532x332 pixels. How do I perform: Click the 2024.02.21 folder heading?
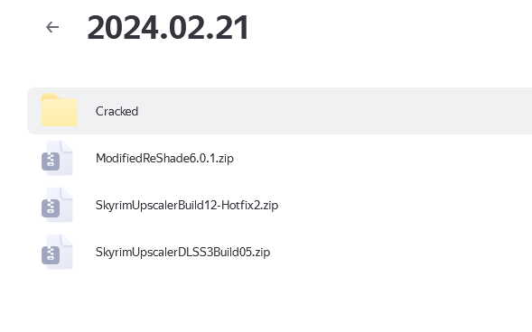(x=168, y=28)
